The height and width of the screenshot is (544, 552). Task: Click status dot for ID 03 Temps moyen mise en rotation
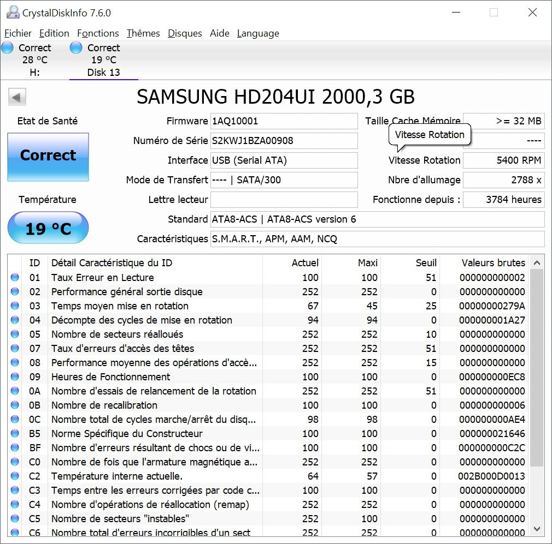tap(15, 306)
